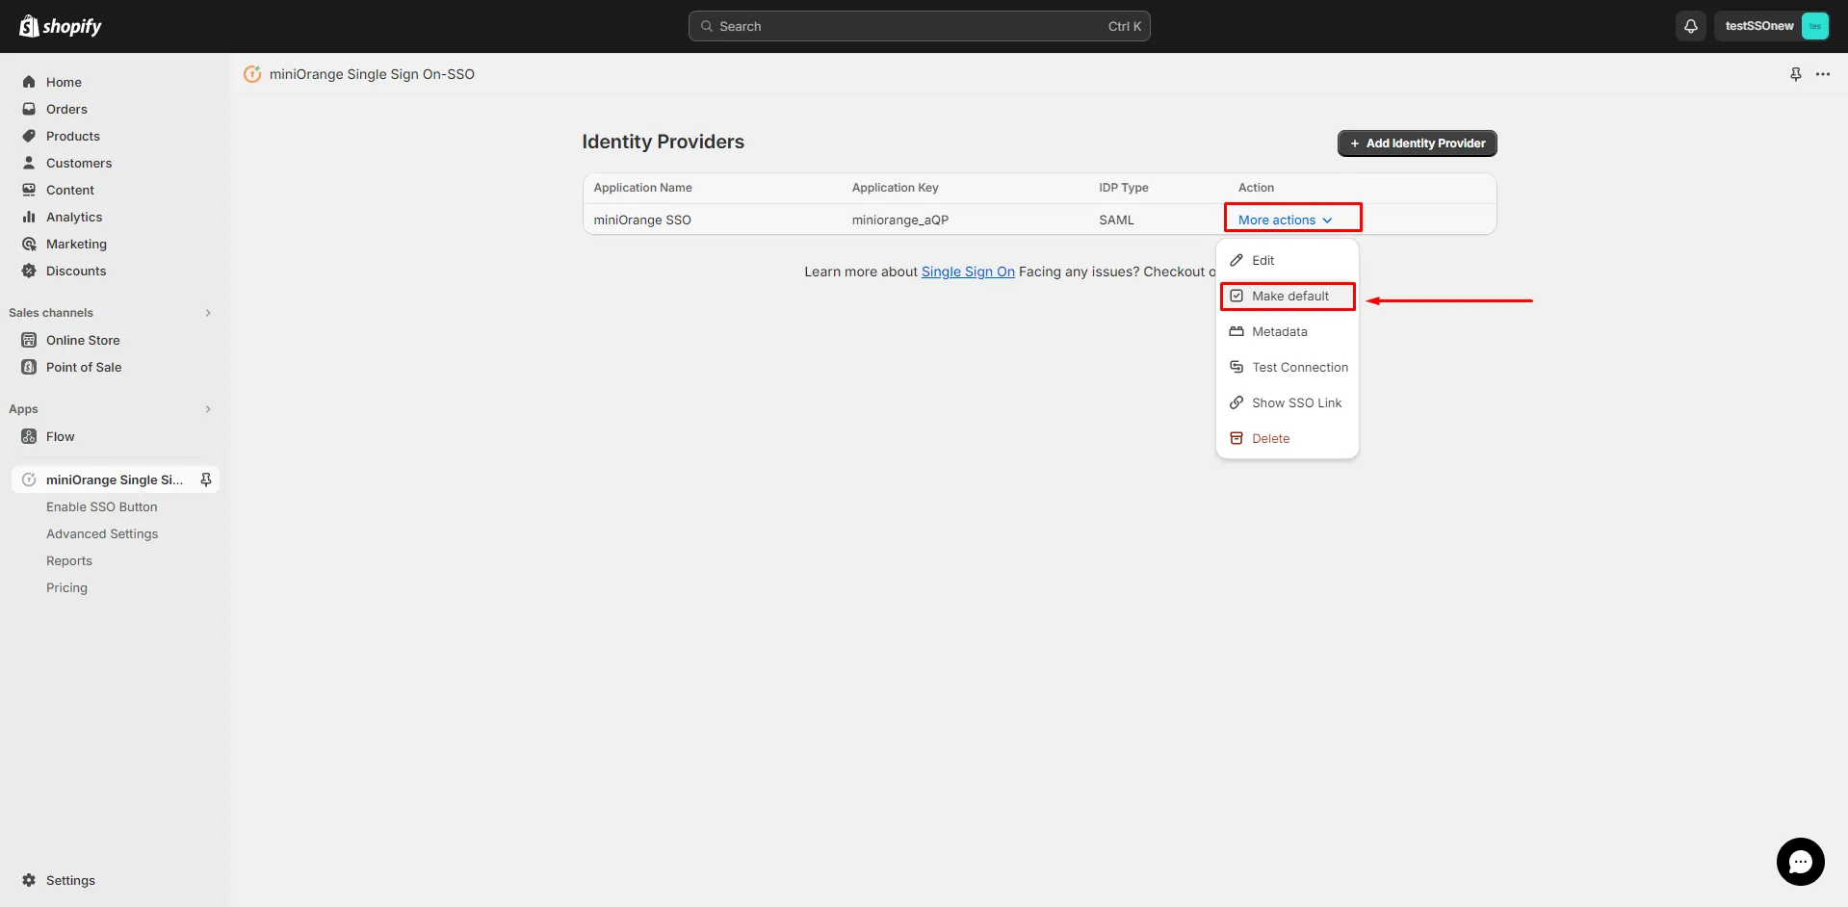Click the pencil icon next to Edit
1848x907 pixels.
click(1236, 260)
